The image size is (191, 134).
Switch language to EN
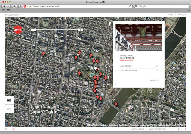pyautogui.click(x=14, y=129)
